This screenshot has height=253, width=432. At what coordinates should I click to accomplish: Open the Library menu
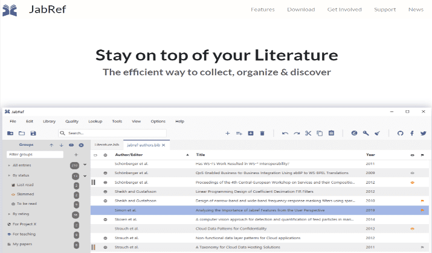pos(50,122)
